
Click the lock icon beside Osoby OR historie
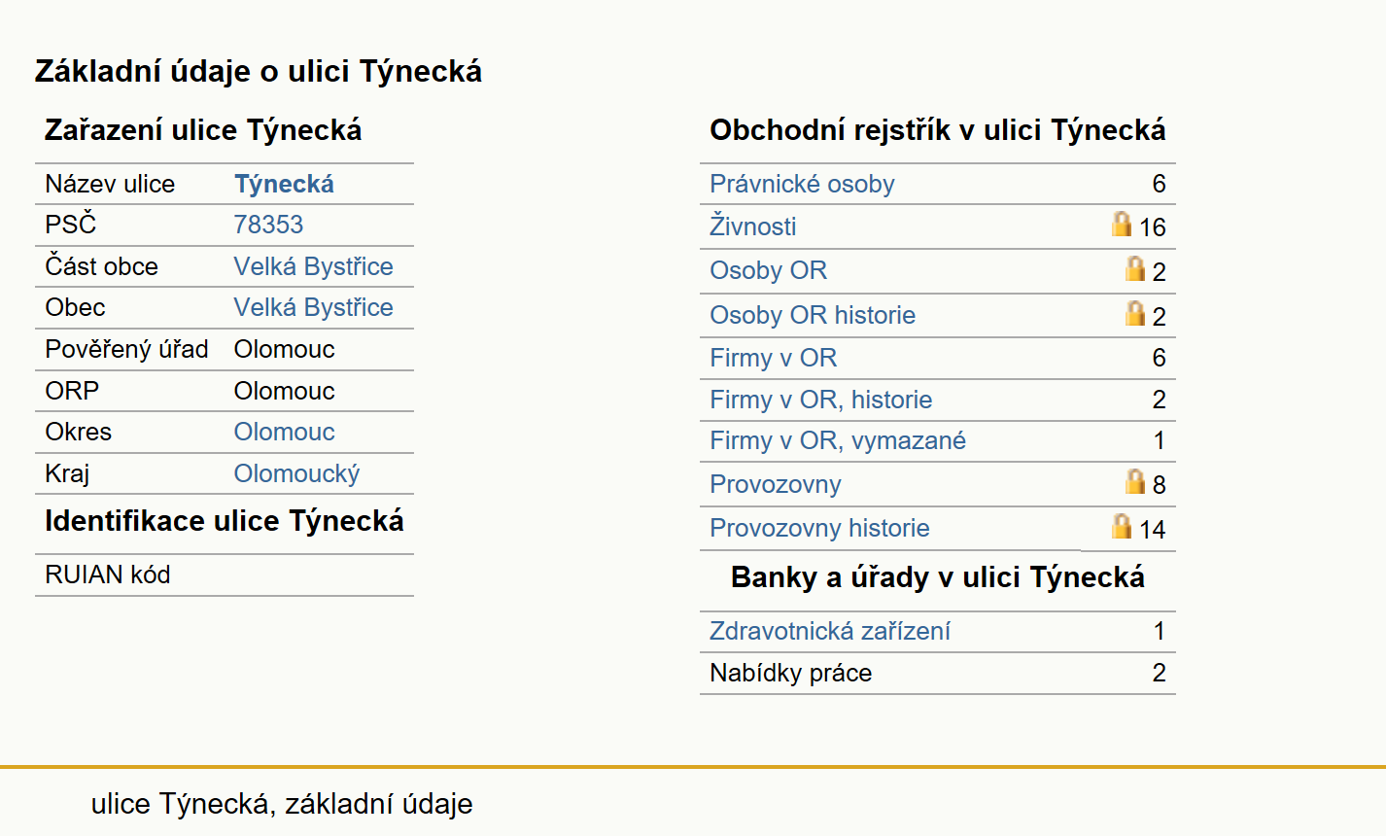(1135, 313)
